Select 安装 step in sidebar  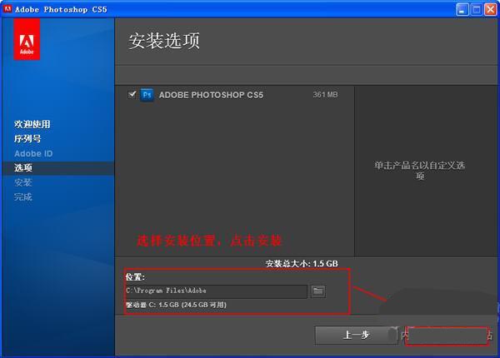23,182
